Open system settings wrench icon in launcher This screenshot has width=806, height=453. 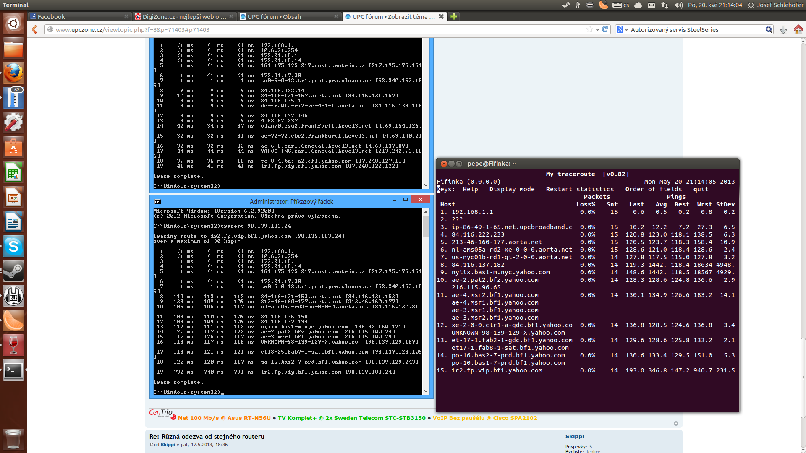pos(13,122)
